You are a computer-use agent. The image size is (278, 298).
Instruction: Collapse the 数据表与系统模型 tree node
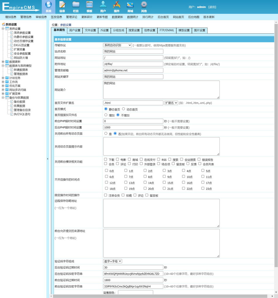point(3,66)
